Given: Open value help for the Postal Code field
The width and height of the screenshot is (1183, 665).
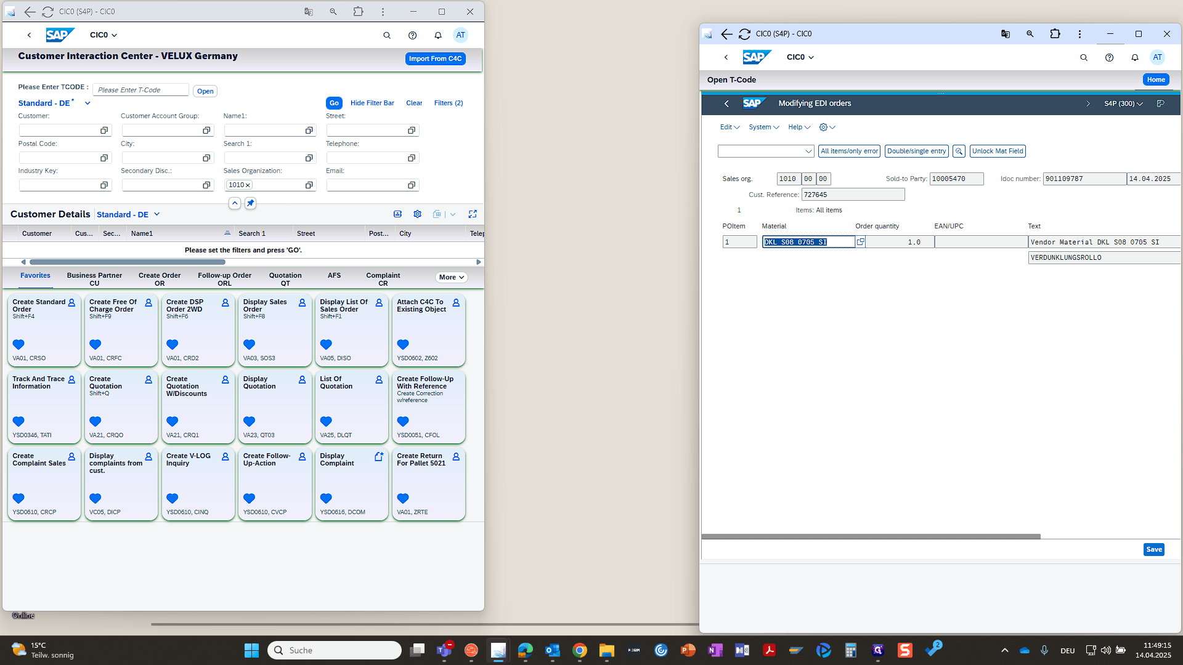Looking at the screenshot, I should click(x=104, y=158).
